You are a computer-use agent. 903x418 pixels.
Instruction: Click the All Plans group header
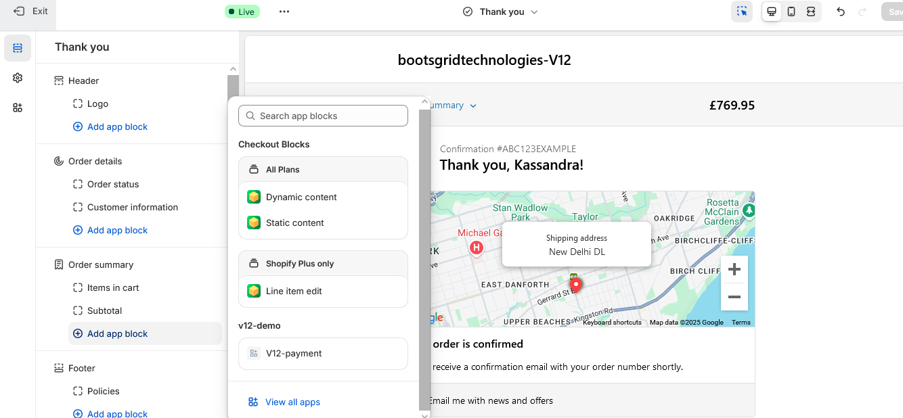point(323,169)
